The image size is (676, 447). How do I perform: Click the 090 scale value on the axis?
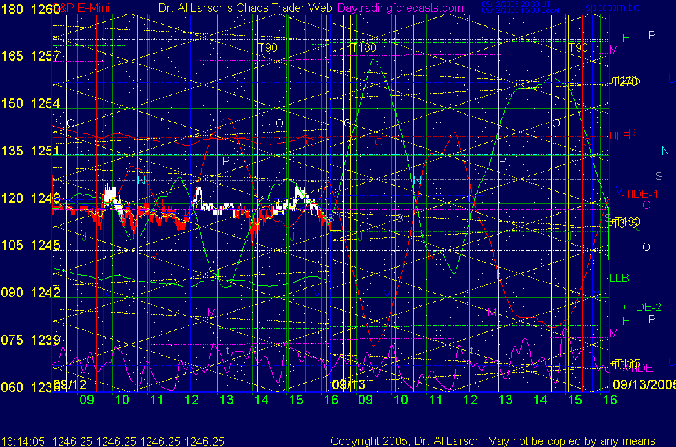pos(12,292)
